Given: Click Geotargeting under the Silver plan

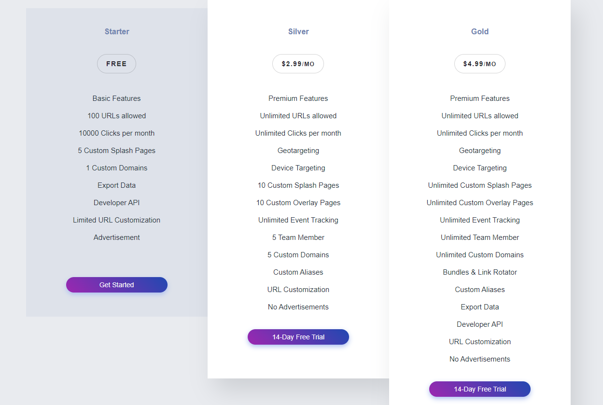Looking at the screenshot, I should point(298,150).
